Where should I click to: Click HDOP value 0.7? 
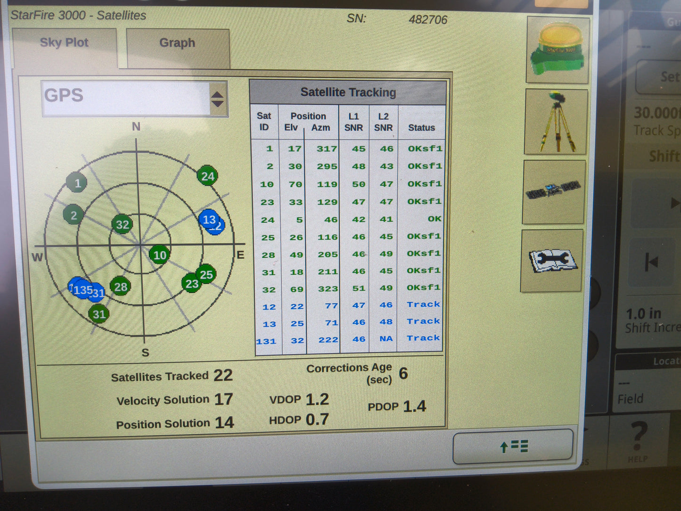317,420
